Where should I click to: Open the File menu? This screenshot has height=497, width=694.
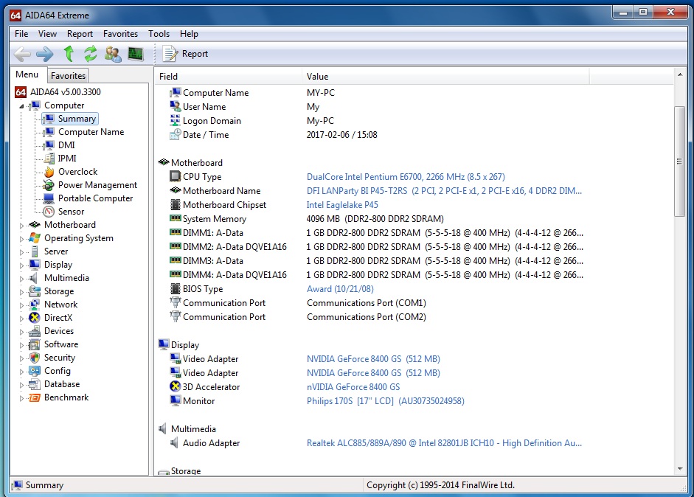[21, 34]
